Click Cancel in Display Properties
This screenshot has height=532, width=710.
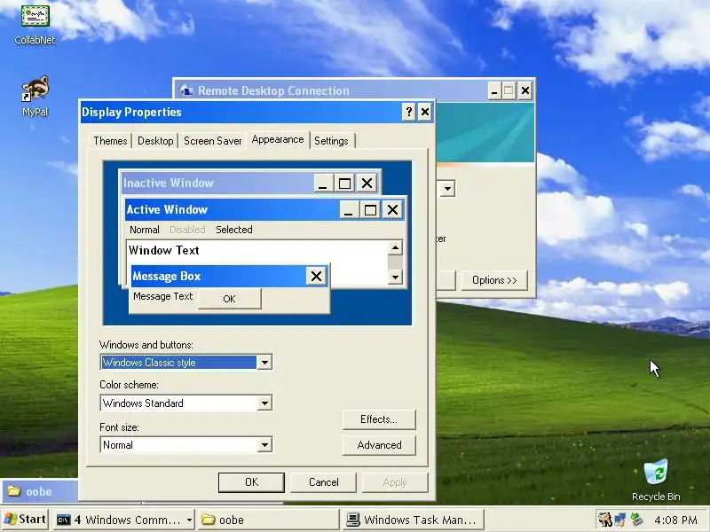[x=323, y=482]
